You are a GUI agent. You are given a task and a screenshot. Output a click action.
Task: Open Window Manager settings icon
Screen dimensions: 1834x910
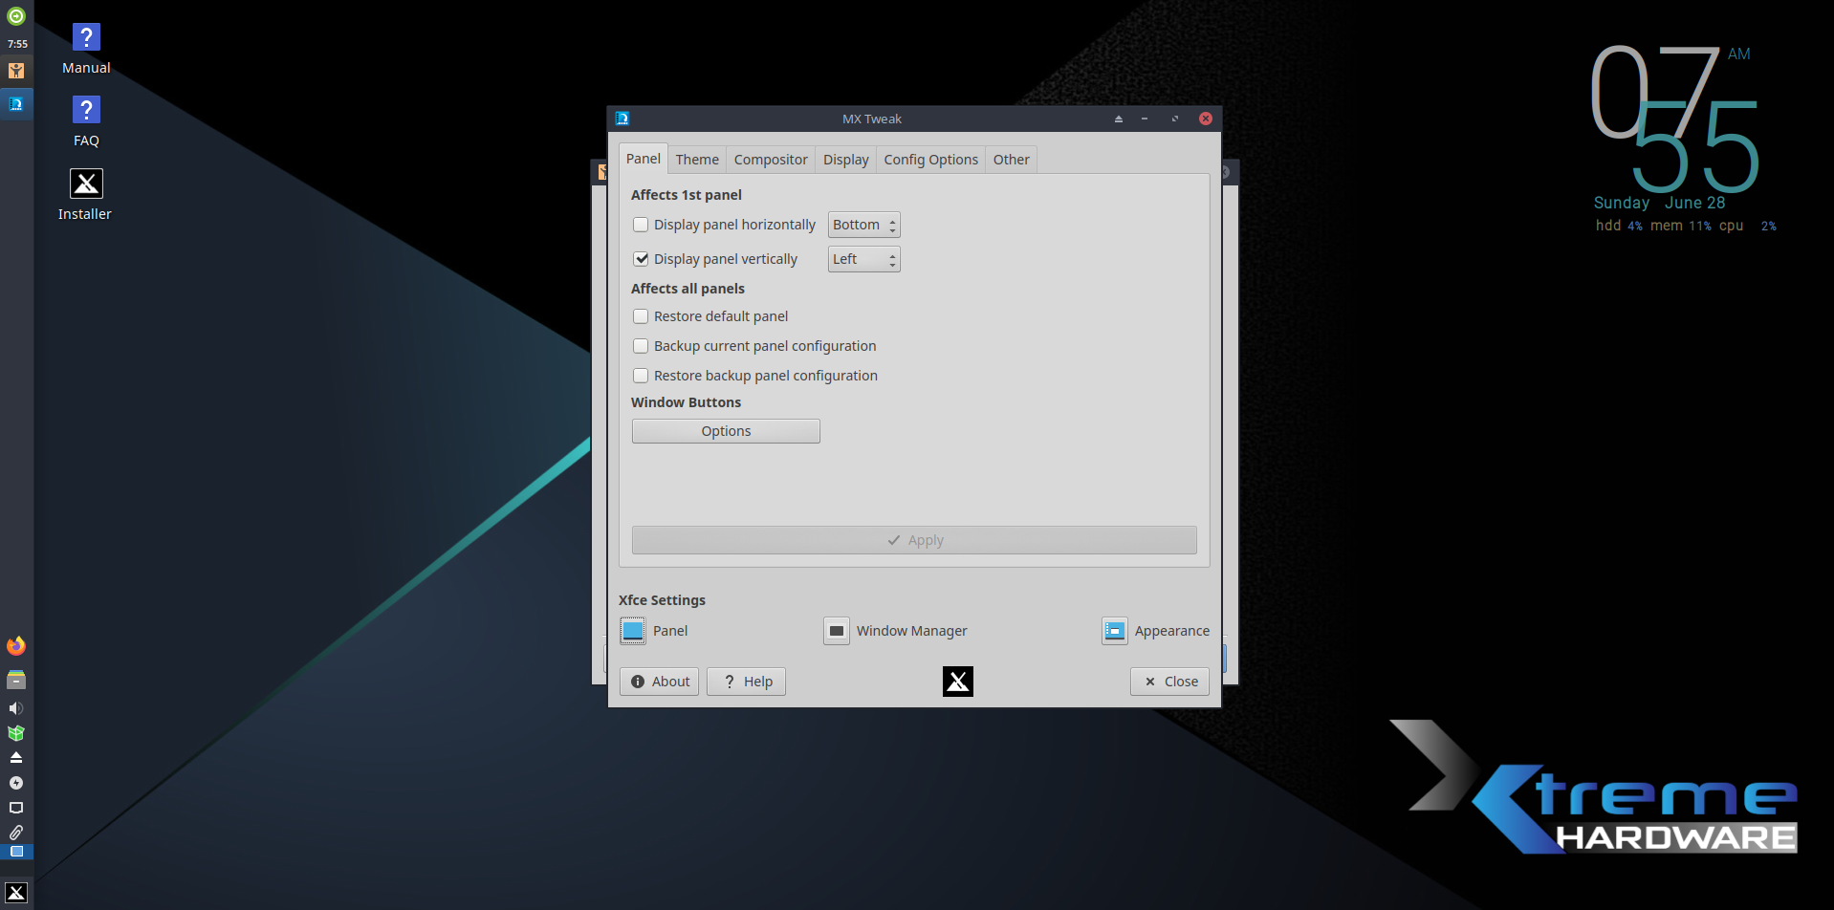pyautogui.click(x=837, y=631)
